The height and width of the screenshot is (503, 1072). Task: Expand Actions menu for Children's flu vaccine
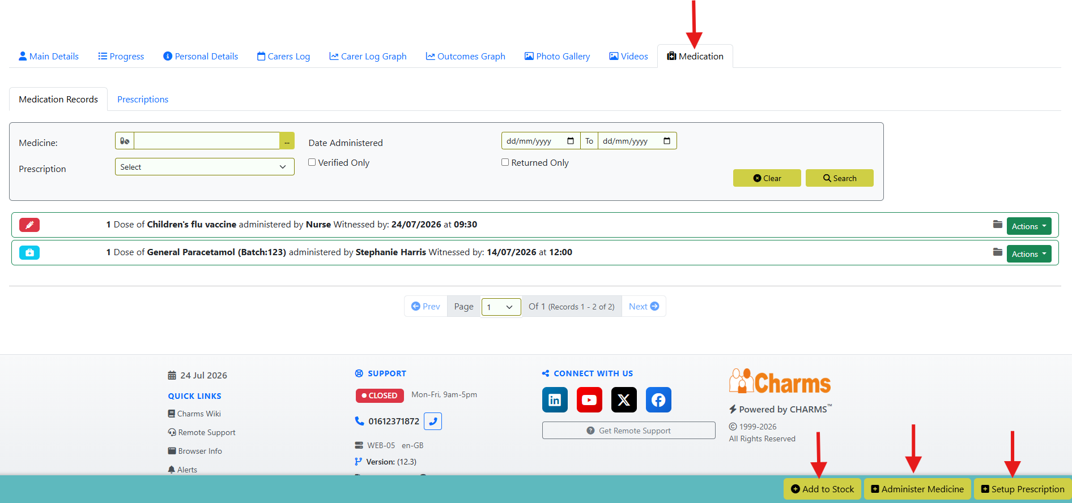1029,226
